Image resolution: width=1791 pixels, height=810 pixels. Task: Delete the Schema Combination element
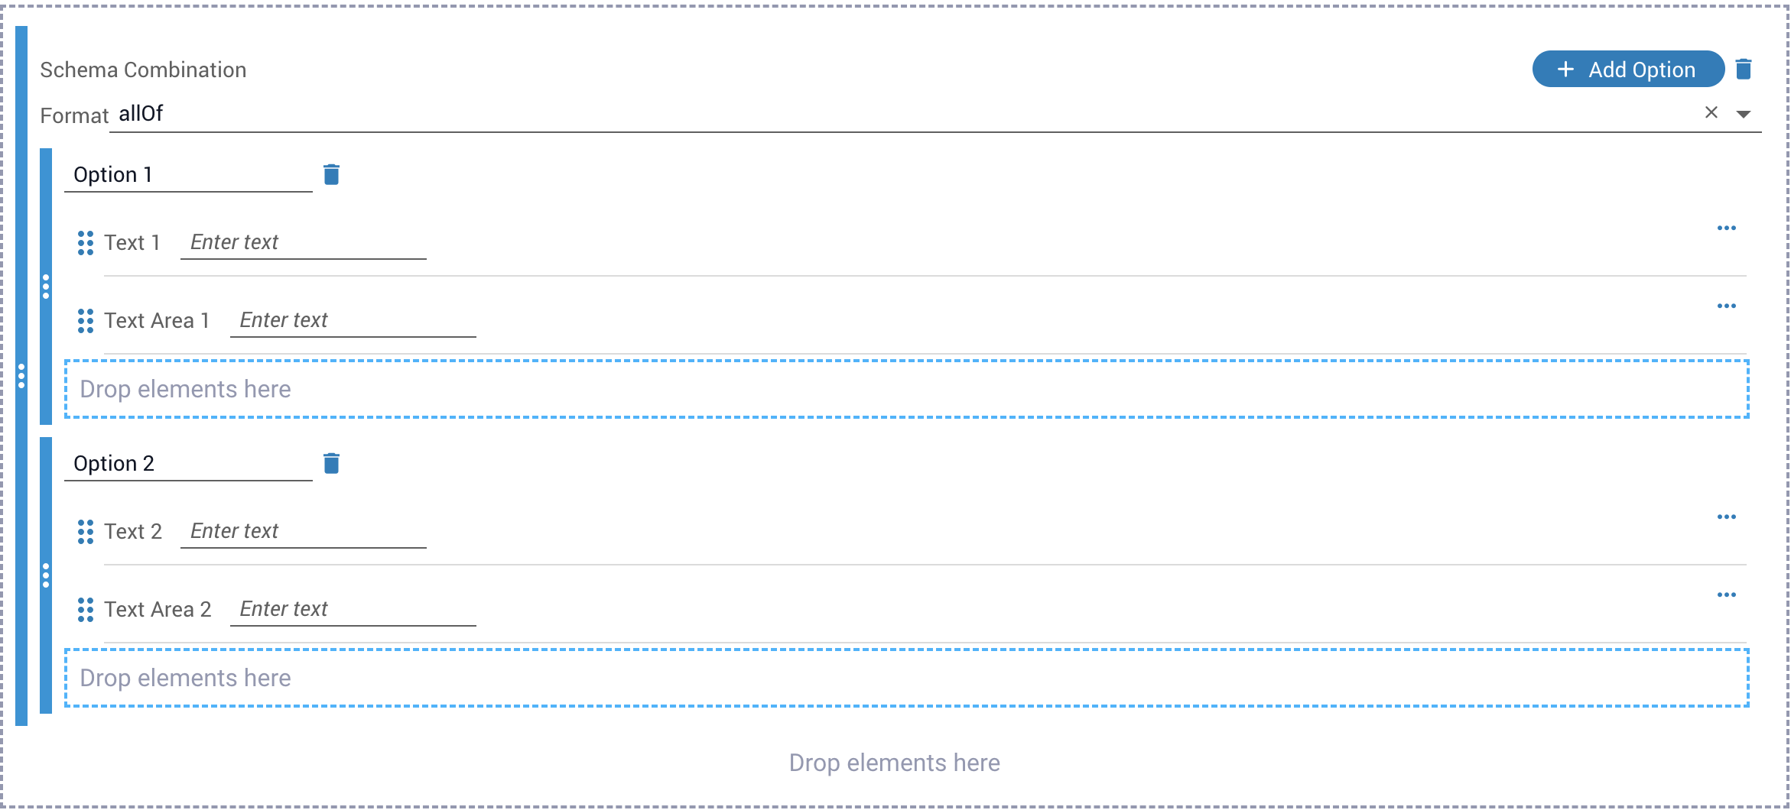1744,70
